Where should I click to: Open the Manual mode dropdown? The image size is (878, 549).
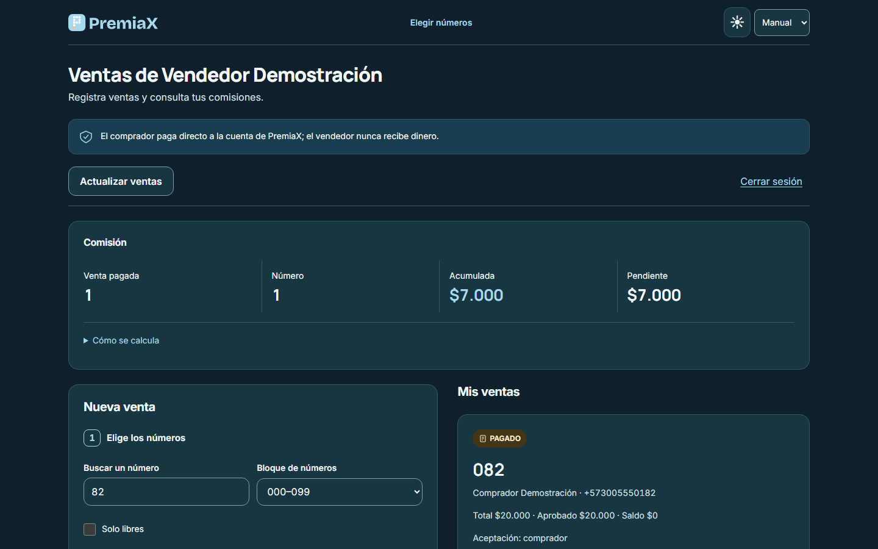[782, 23]
